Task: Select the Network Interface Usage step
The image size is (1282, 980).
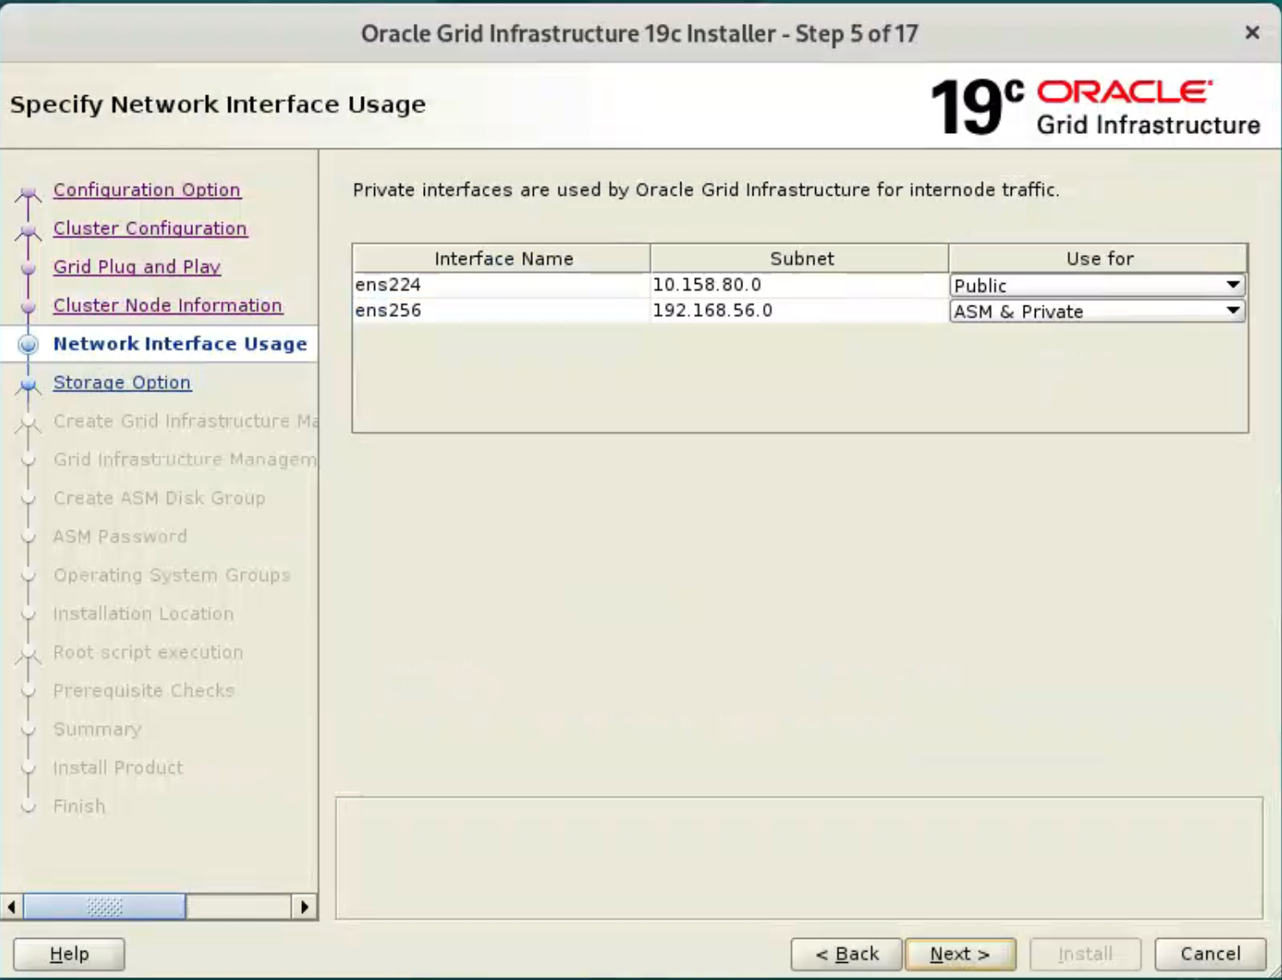Action: tap(180, 344)
